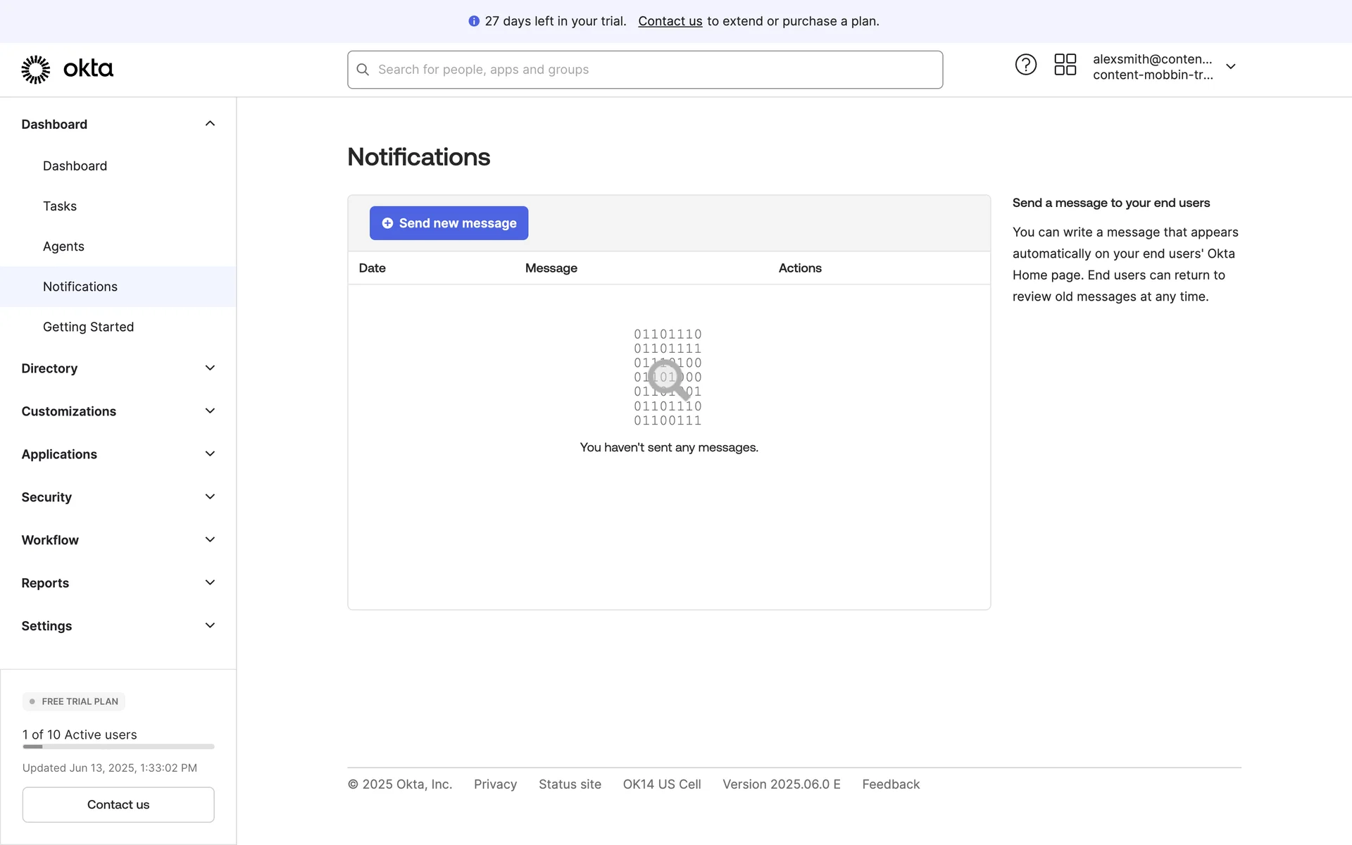Open Agents sidebar item
Image resolution: width=1352 pixels, height=845 pixels.
coord(63,246)
